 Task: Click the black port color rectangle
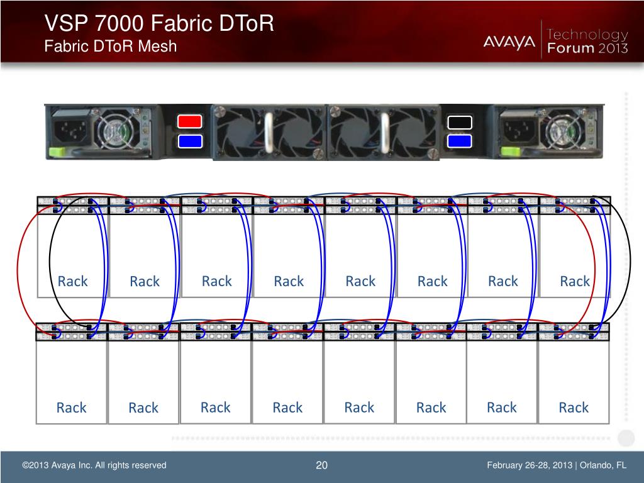[x=460, y=123]
